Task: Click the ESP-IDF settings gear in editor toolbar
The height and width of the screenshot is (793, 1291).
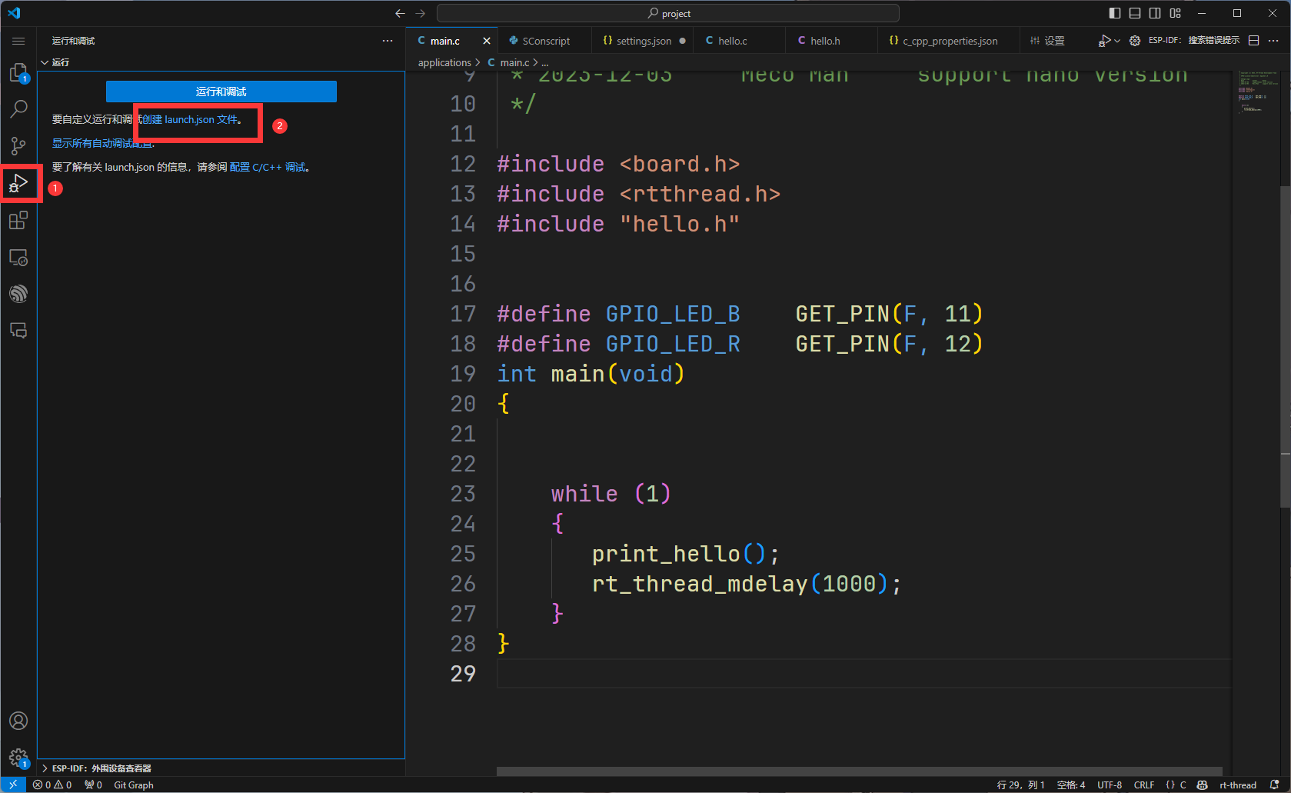Action: [1135, 41]
